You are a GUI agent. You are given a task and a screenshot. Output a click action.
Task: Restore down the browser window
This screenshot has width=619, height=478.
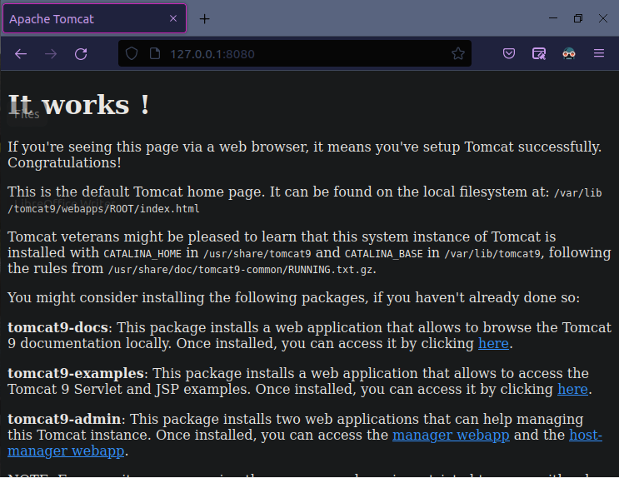[578, 18]
